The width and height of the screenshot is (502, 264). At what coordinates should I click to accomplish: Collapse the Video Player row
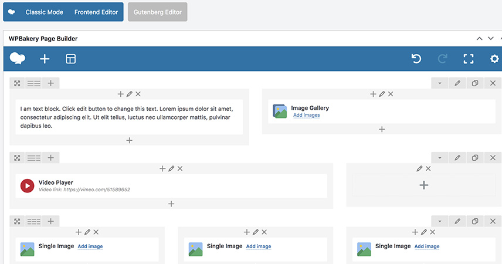pos(440,157)
